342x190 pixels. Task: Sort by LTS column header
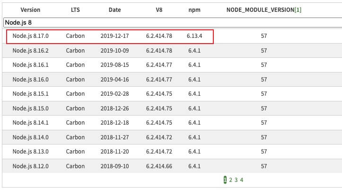click(x=75, y=10)
